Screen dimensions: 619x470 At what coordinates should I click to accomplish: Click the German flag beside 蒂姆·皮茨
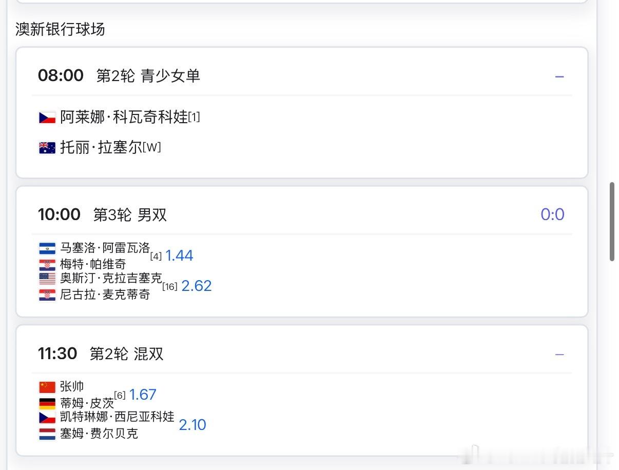coord(47,403)
